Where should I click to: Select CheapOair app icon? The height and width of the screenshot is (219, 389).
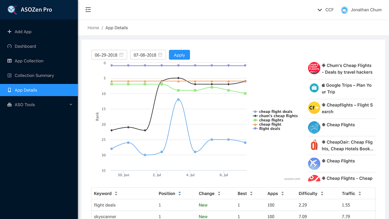[314, 145]
